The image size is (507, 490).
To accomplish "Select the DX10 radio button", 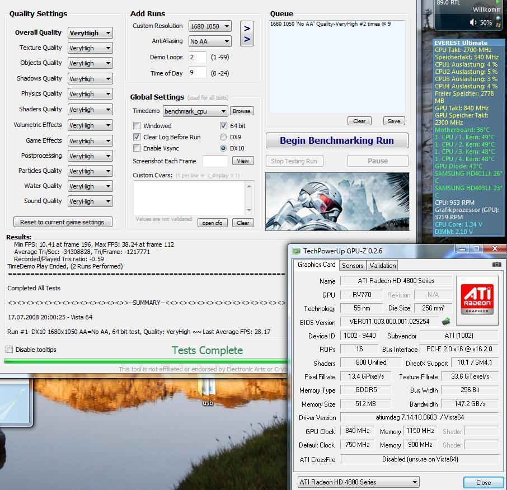I will click(223, 148).
